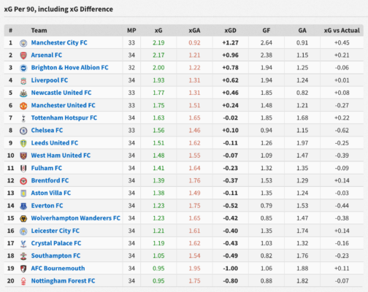
Task: Click the Leicester City crest icon
Action: coord(23,231)
